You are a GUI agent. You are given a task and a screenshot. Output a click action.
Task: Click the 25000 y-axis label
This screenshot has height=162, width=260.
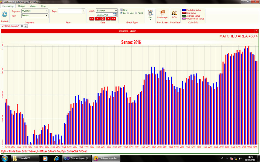(2, 95)
